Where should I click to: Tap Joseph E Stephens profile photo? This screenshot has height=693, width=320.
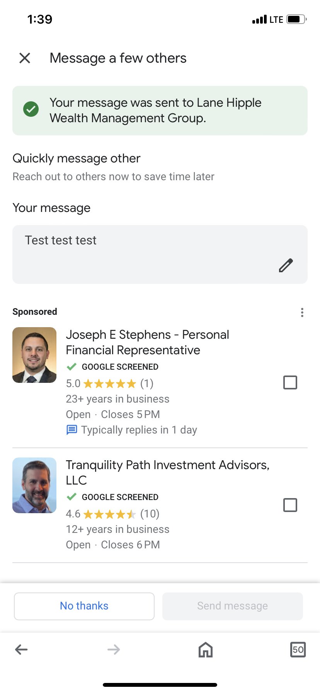point(34,355)
